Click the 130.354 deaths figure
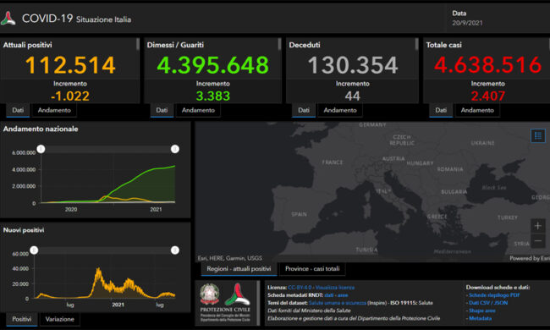The image size is (550, 330). click(x=353, y=65)
